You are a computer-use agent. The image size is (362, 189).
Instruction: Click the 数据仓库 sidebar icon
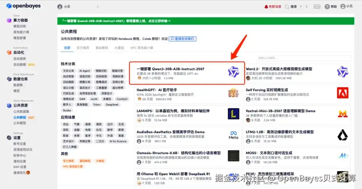pos(9,79)
